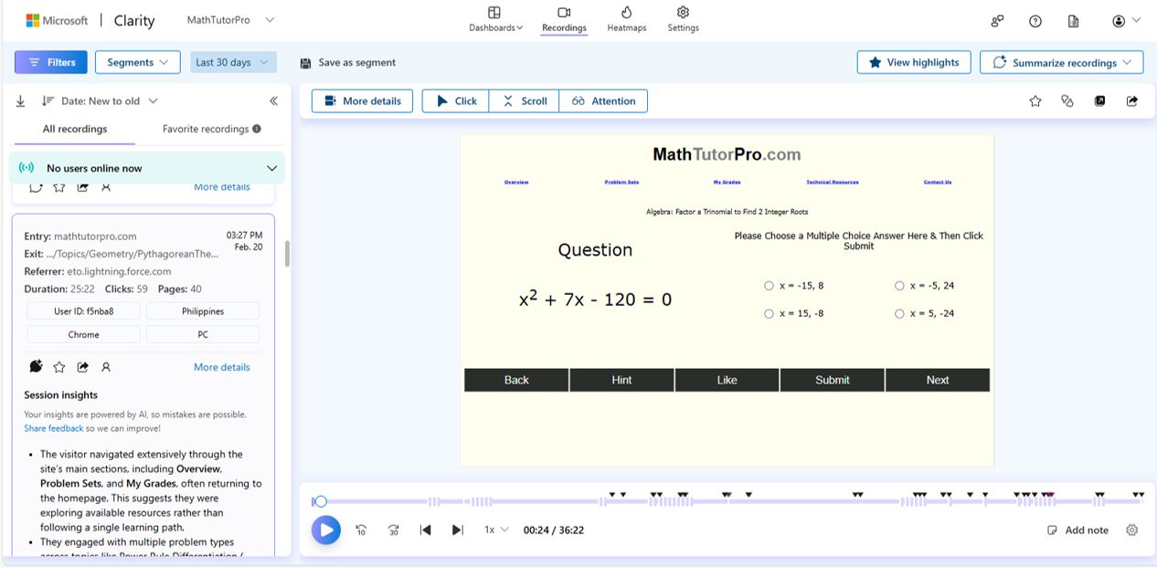Viewport: 1157px width, 568px height.
Task: Click the user icon in the f5nba8 card
Action: [x=106, y=367]
